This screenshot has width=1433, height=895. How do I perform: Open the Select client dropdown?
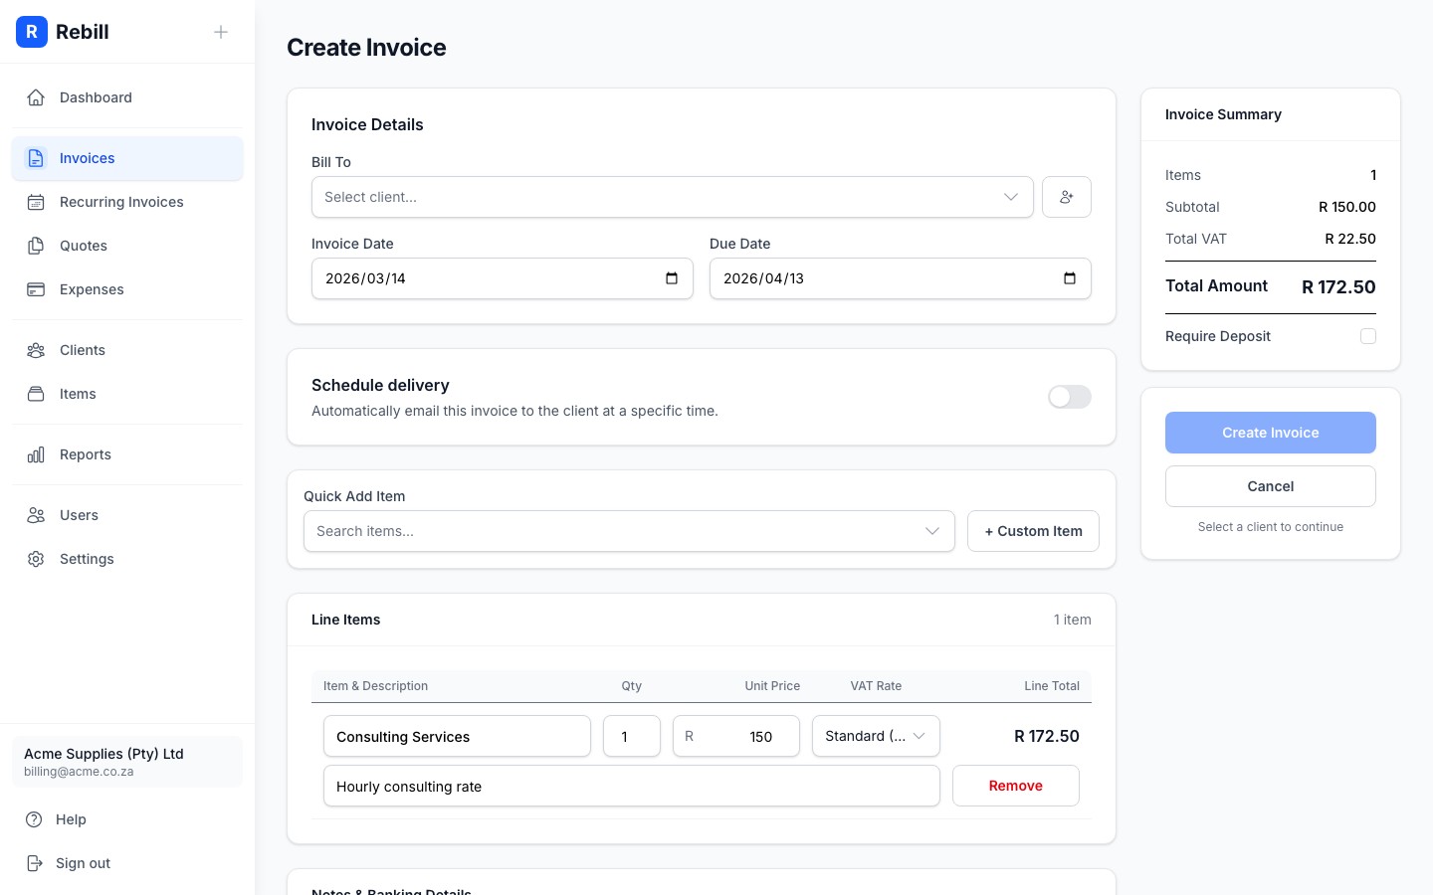[x=673, y=197]
